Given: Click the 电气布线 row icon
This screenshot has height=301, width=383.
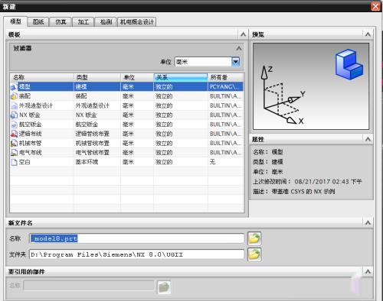Looking at the screenshot, I should [x=14, y=153].
